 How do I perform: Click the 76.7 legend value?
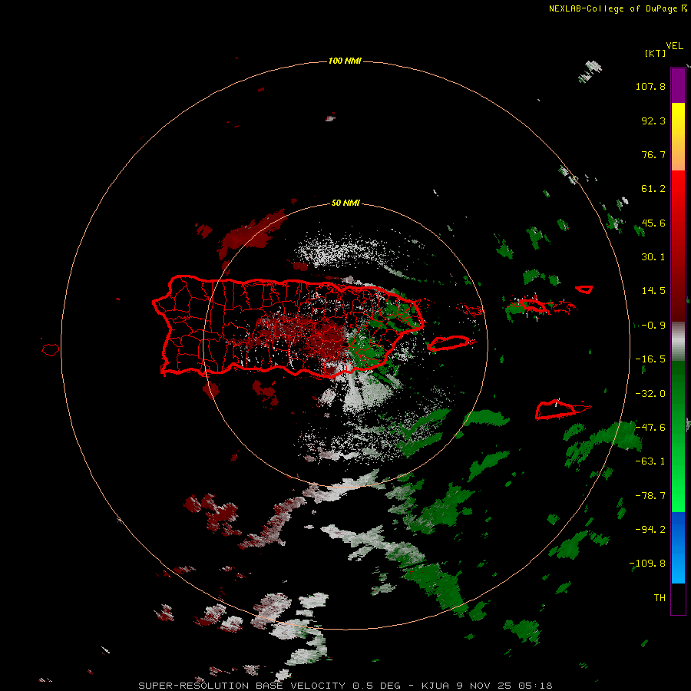[653, 154]
